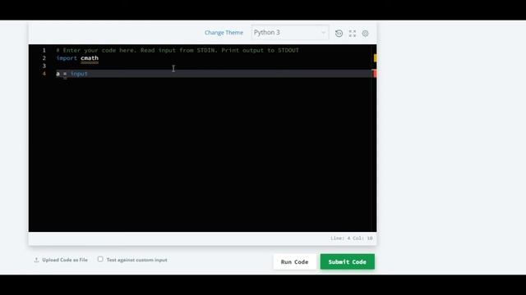Toggle the fullscreen editor icon
The image size is (526, 295).
(x=353, y=33)
